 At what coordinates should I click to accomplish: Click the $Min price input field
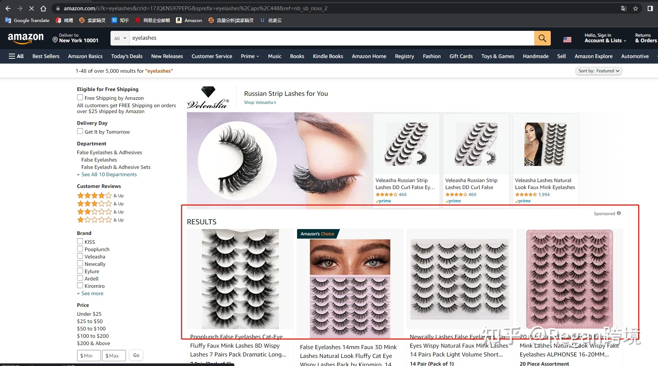[x=89, y=355]
